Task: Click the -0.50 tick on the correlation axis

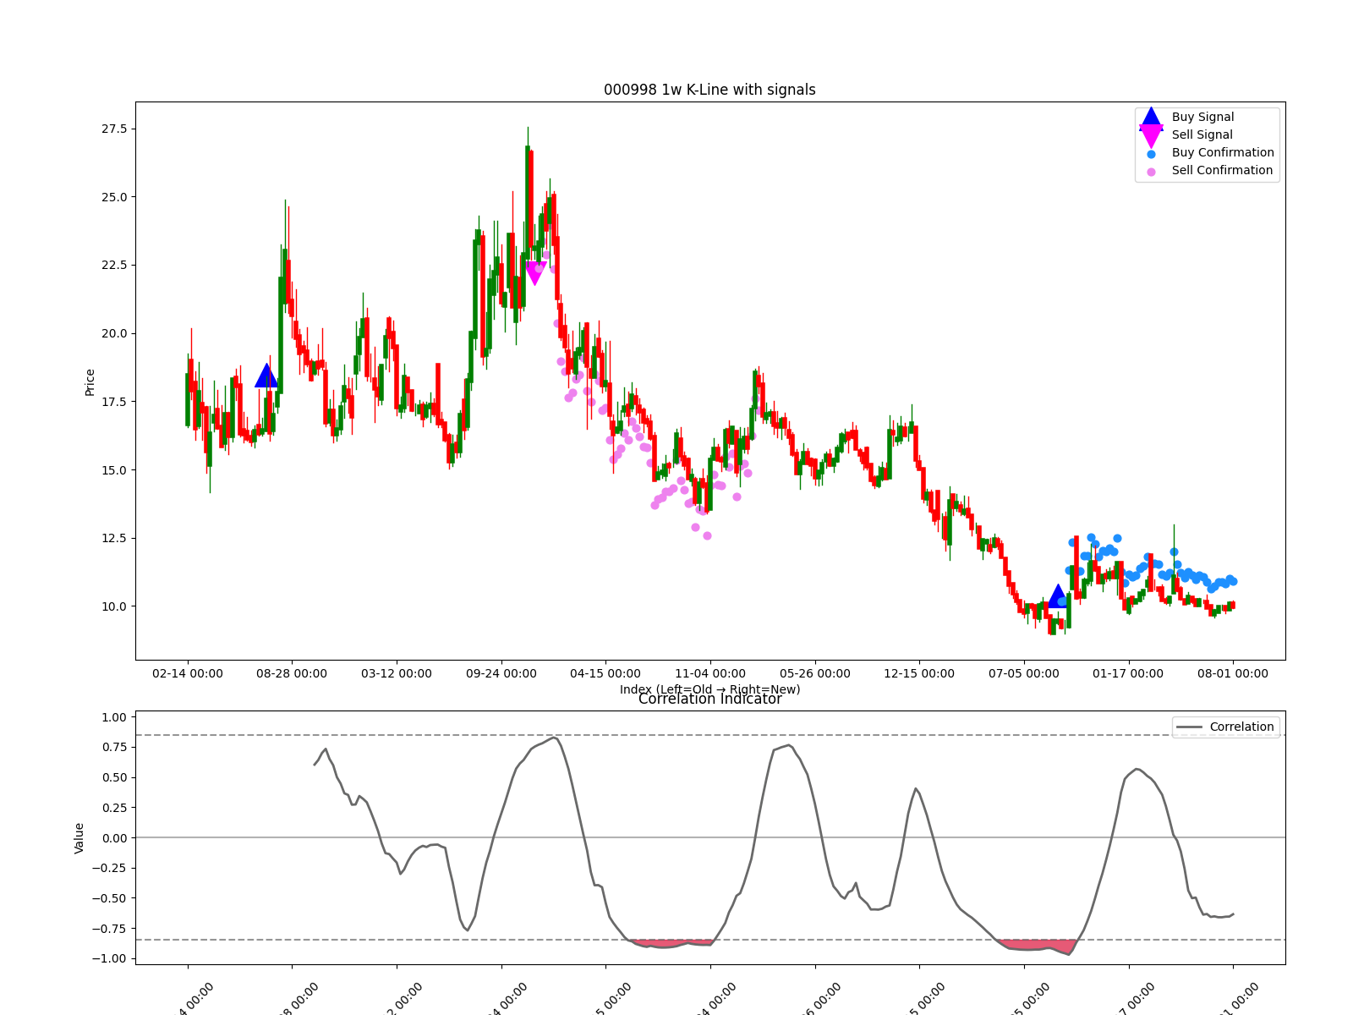Action: (109, 898)
